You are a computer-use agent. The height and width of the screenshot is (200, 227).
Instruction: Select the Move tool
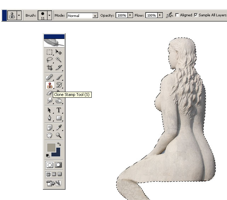pos(59,52)
